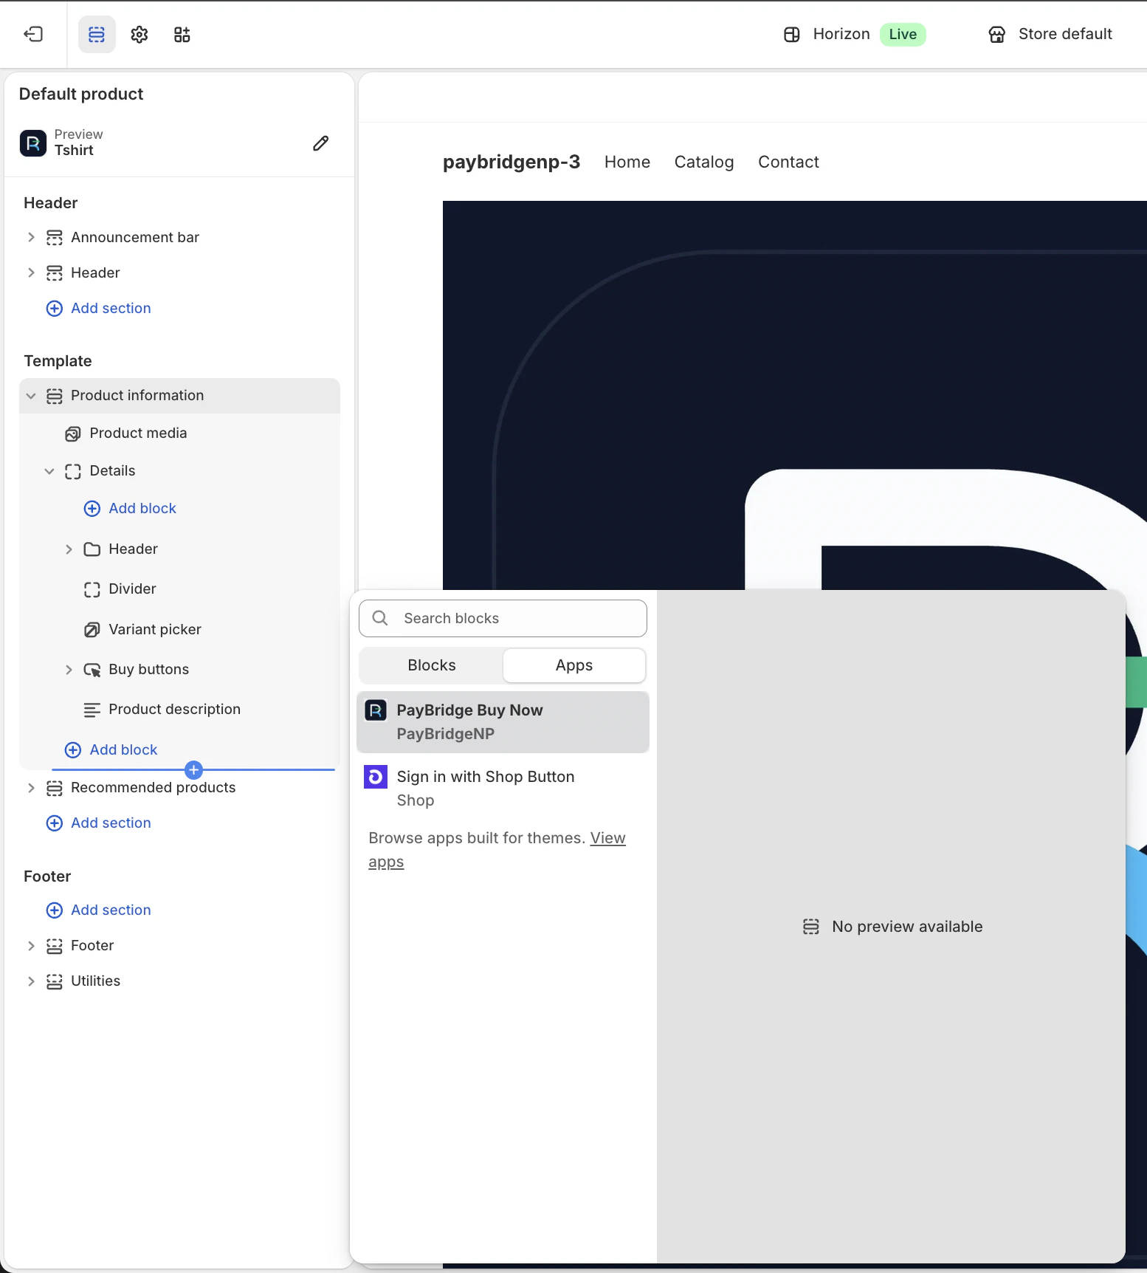
Task: Click the PayBridge Buy Now app icon
Action: [x=376, y=710]
